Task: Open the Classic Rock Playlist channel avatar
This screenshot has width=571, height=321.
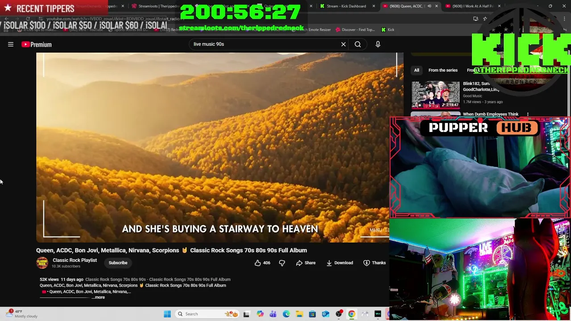Action: click(42, 263)
